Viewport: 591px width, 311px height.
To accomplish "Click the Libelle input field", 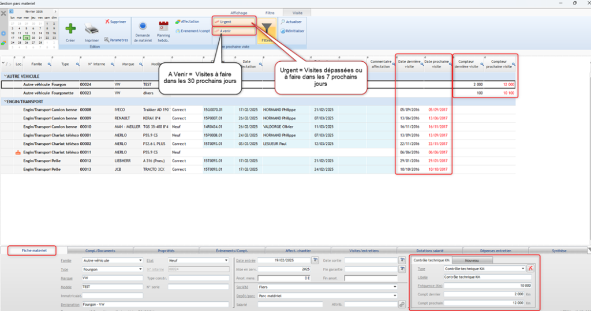I will click(x=487, y=277).
